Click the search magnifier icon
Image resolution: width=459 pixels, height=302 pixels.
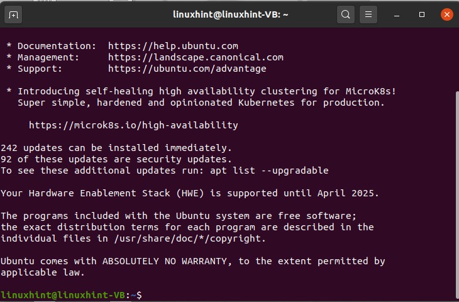click(x=346, y=14)
